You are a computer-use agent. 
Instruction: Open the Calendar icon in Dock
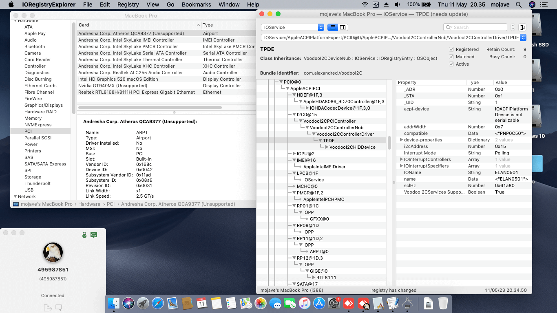click(201, 303)
